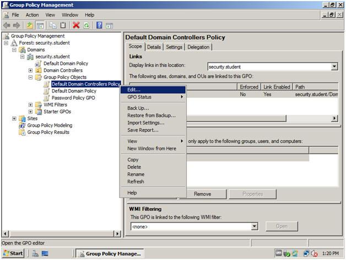This screenshot has height=260, width=346.
Task: Click tree pane scroll left arrow
Action: pos(6,234)
